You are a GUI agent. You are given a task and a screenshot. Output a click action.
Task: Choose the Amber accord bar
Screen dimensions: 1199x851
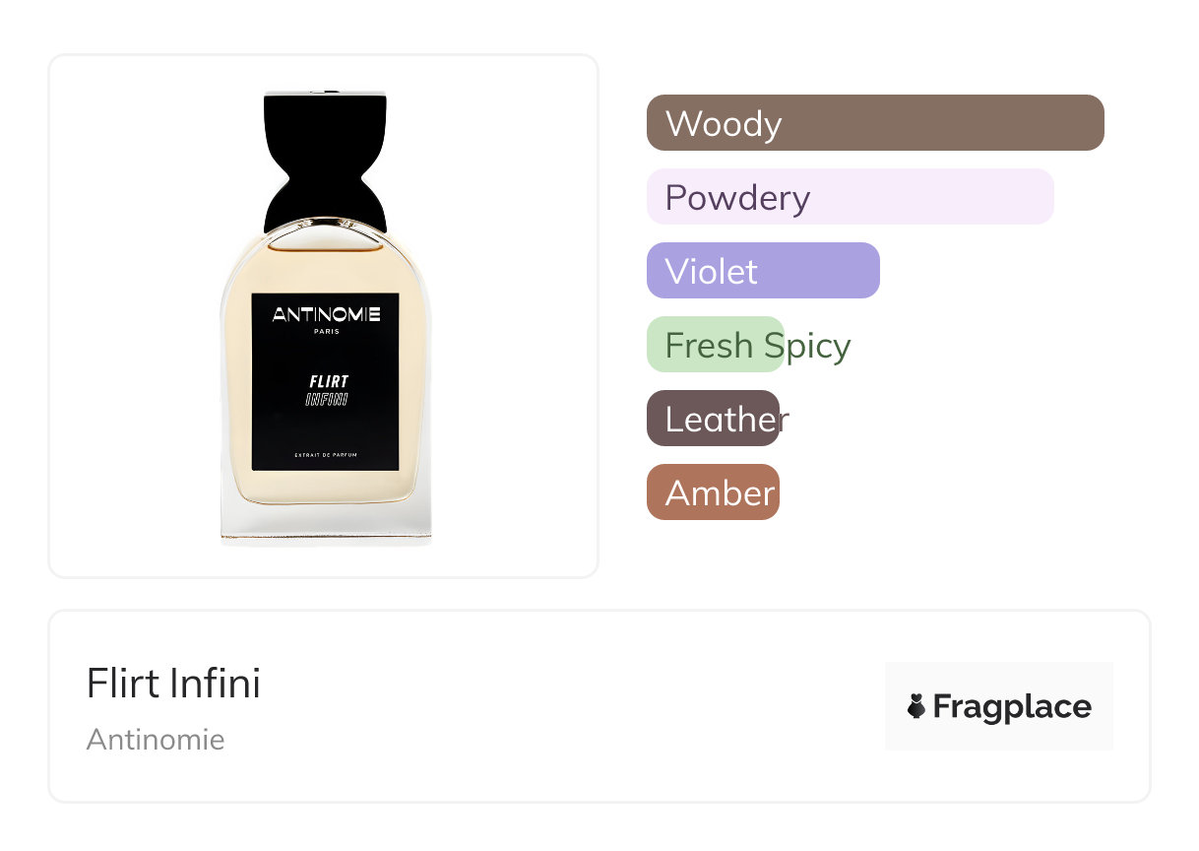713,492
